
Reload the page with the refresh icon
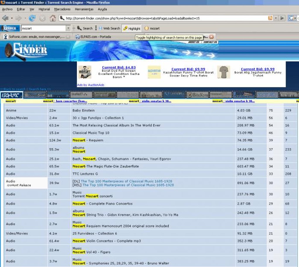tap(32, 18)
